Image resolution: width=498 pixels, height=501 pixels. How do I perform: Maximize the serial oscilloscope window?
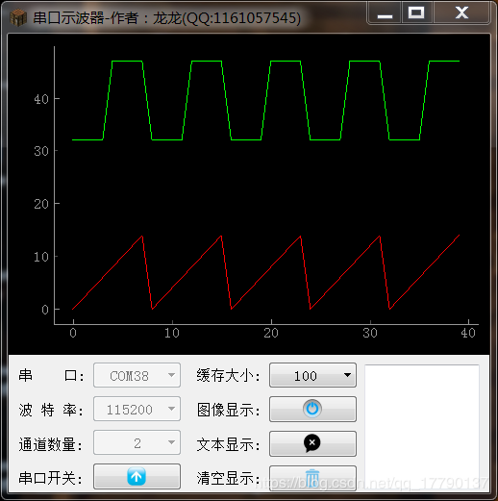tap(416, 13)
